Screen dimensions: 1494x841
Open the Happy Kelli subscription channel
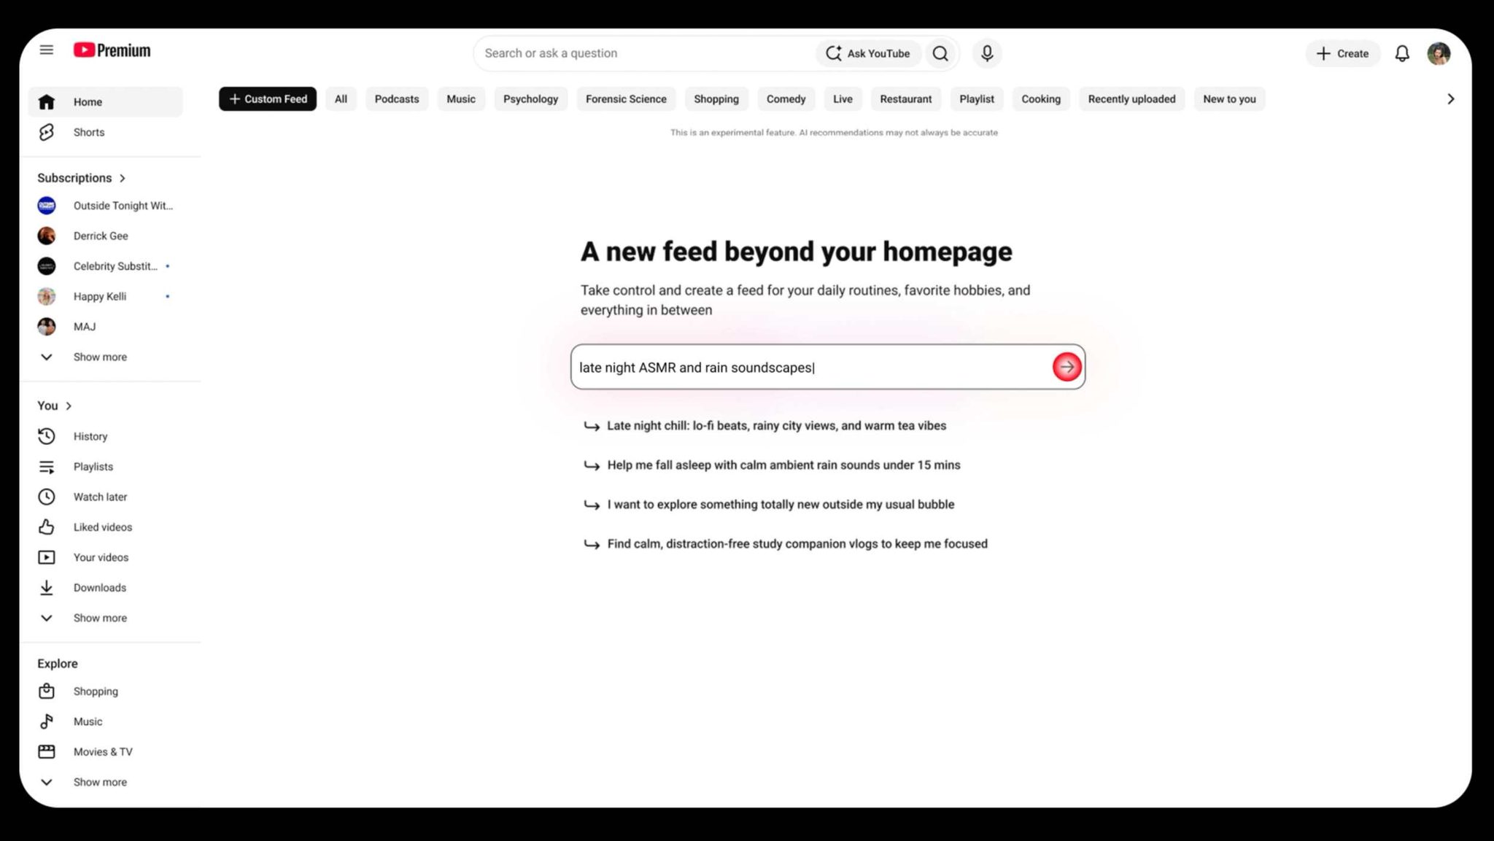[x=106, y=296]
